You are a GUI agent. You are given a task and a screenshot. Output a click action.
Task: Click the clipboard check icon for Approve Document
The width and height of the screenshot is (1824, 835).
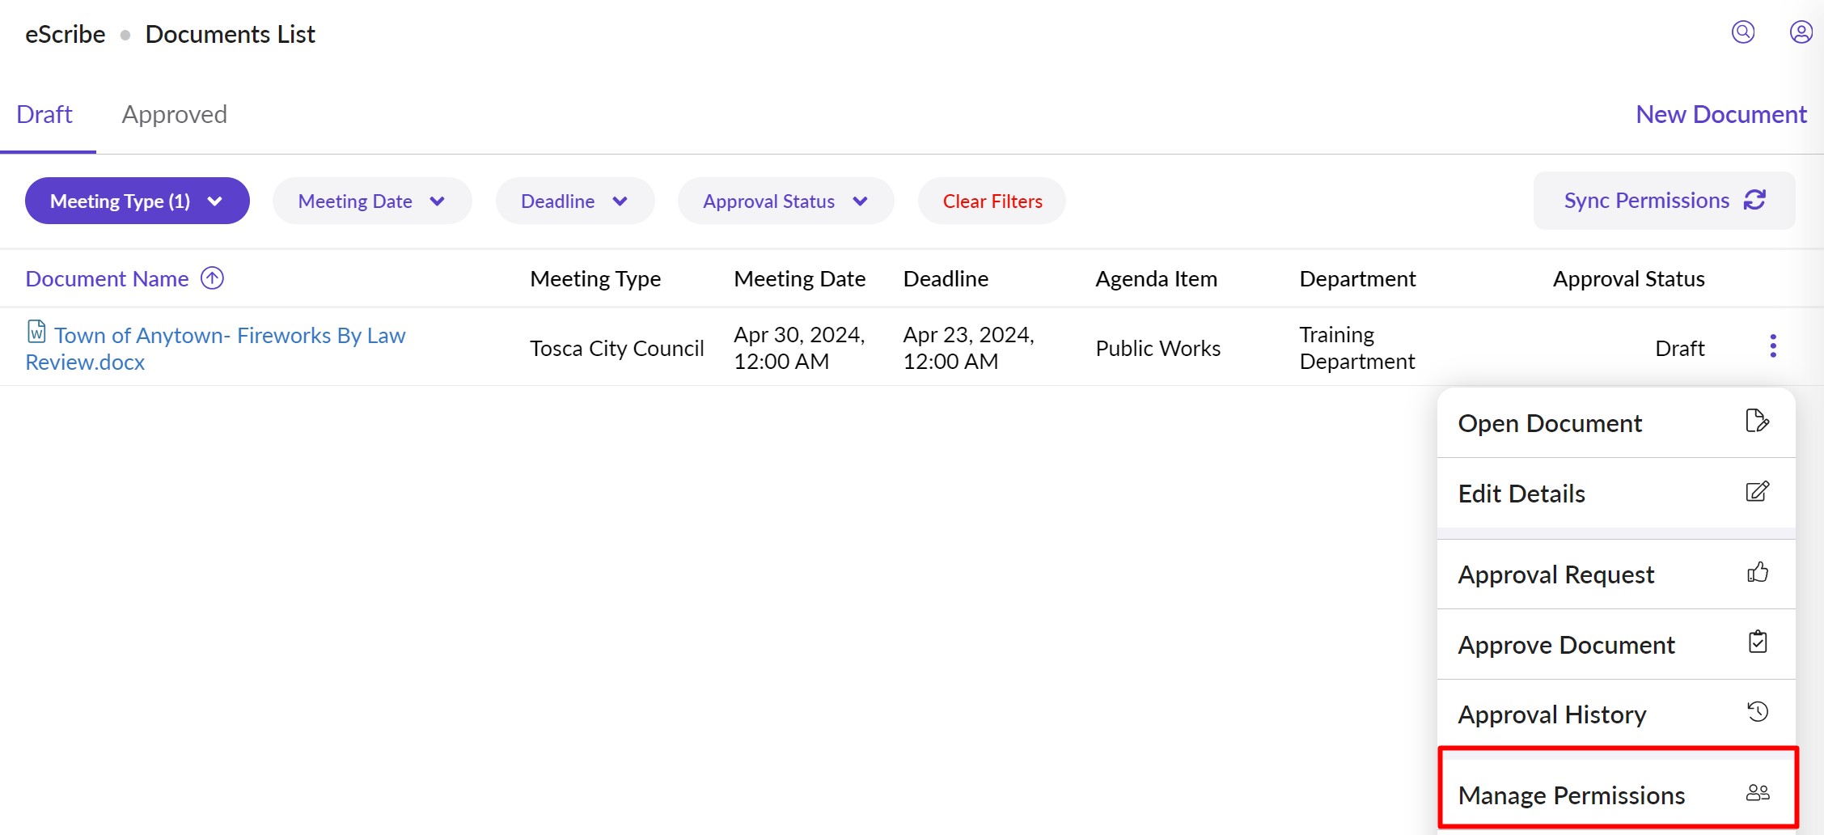point(1757,642)
